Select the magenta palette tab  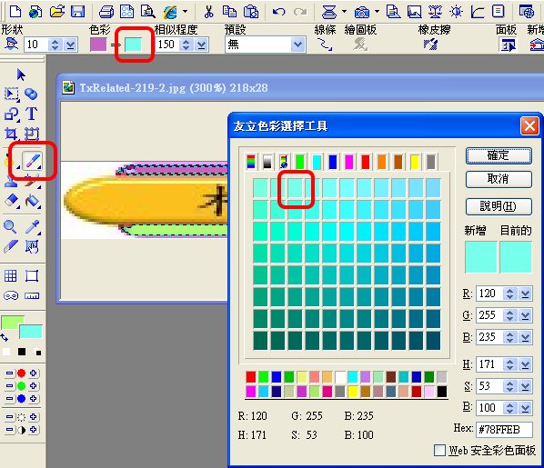click(349, 162)
